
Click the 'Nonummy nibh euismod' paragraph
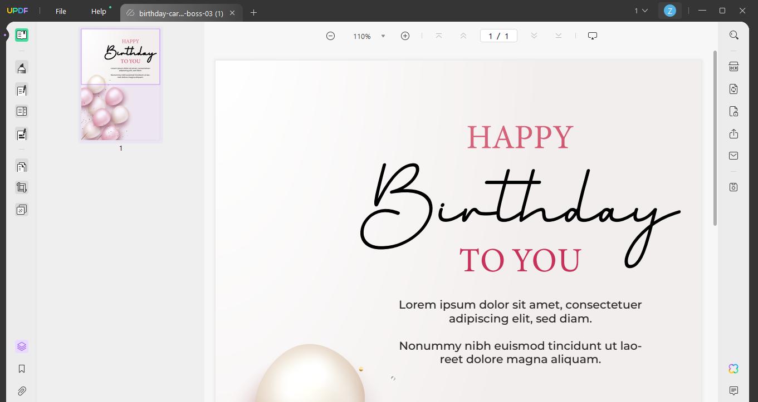[x=520, y=353]
